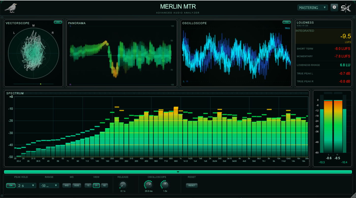Click the OSCILLOSCOPE panel title
This screenshot has width=356, height=198.
(195, 23)
